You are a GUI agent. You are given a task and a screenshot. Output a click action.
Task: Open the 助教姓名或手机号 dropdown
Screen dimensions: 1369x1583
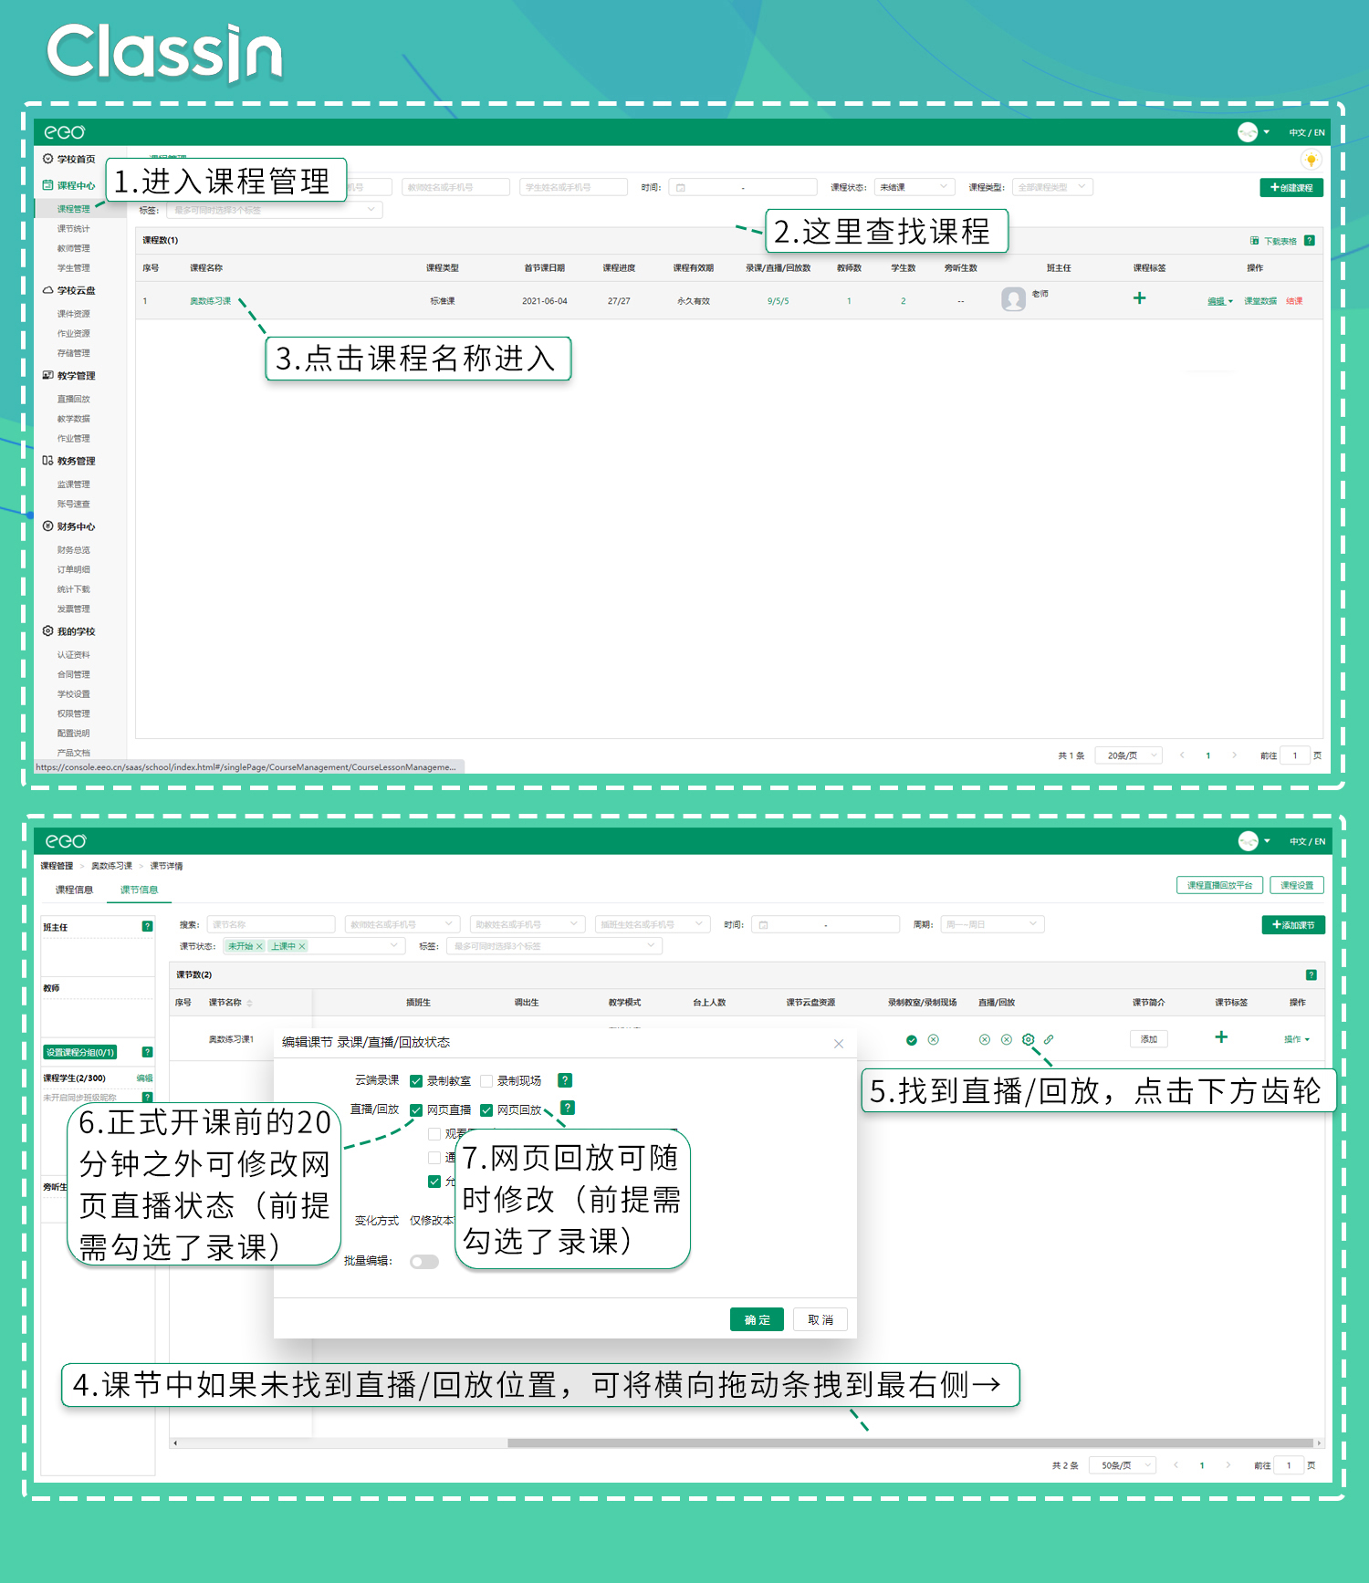pyautogui.click(x=528, y=924)
